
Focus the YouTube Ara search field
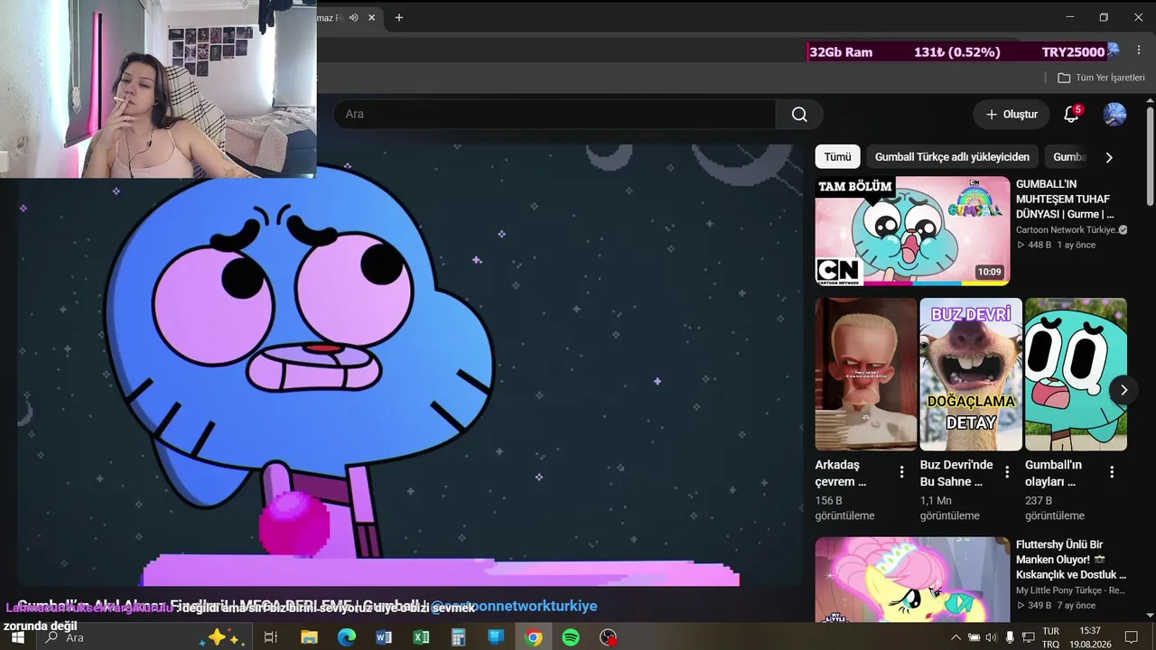click(555, 115)
